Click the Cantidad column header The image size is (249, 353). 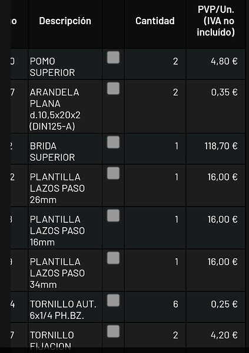tap(155, 21)
